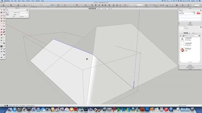Add a new layer in Layers panel

tap(180, 10)
